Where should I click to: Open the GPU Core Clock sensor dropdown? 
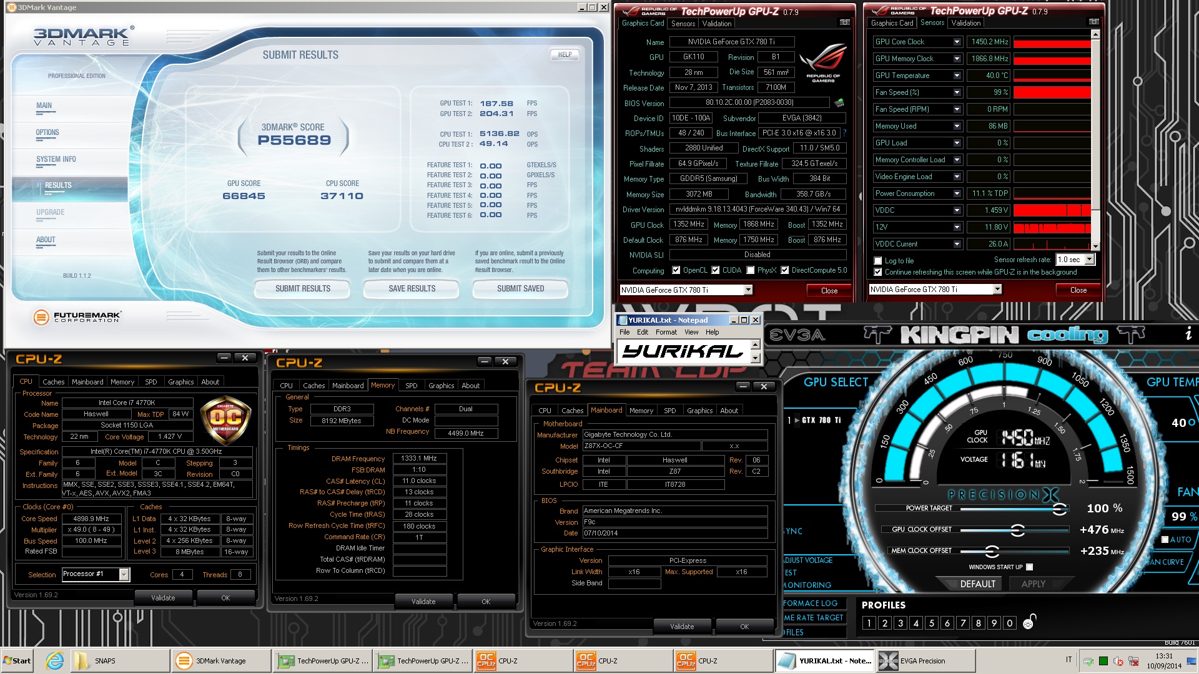tap(957, 42)
